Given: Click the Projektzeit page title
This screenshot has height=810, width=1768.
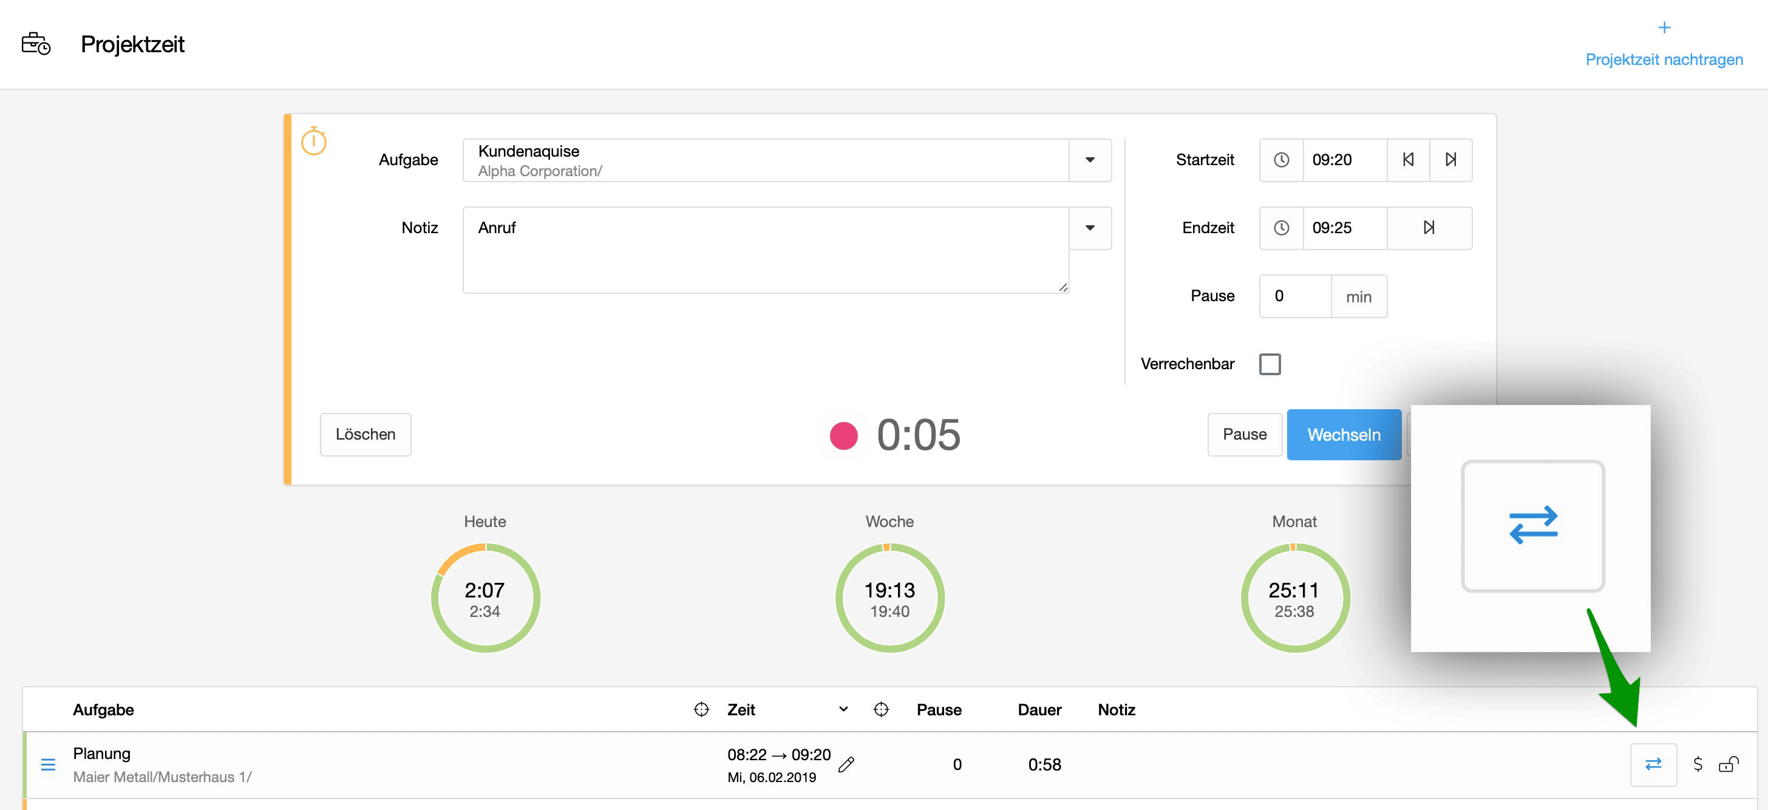Looking at the screenshot, I should (132, 44).
